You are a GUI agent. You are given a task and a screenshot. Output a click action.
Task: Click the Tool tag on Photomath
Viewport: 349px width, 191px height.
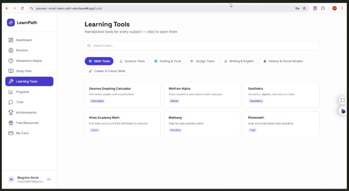[252, 130]
